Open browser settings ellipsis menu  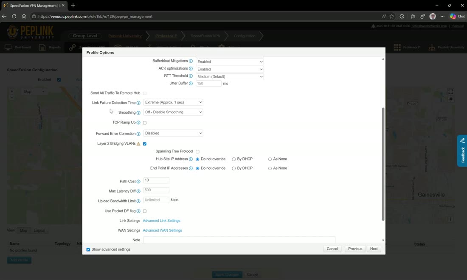(442, 17)
